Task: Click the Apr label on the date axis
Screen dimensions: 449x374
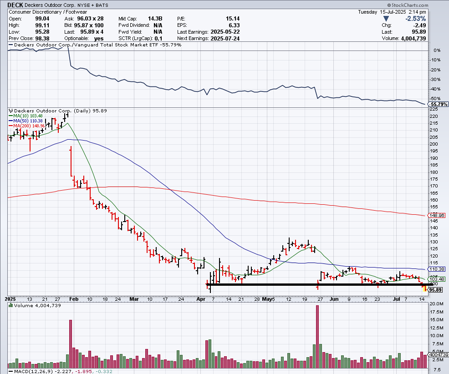Action: [x=201, y=299]
